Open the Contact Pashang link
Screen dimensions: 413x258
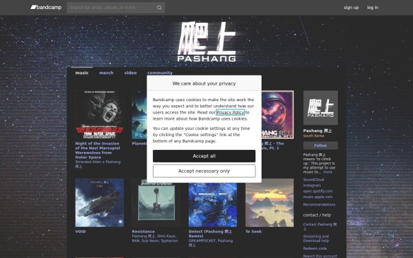pos(320,226)
